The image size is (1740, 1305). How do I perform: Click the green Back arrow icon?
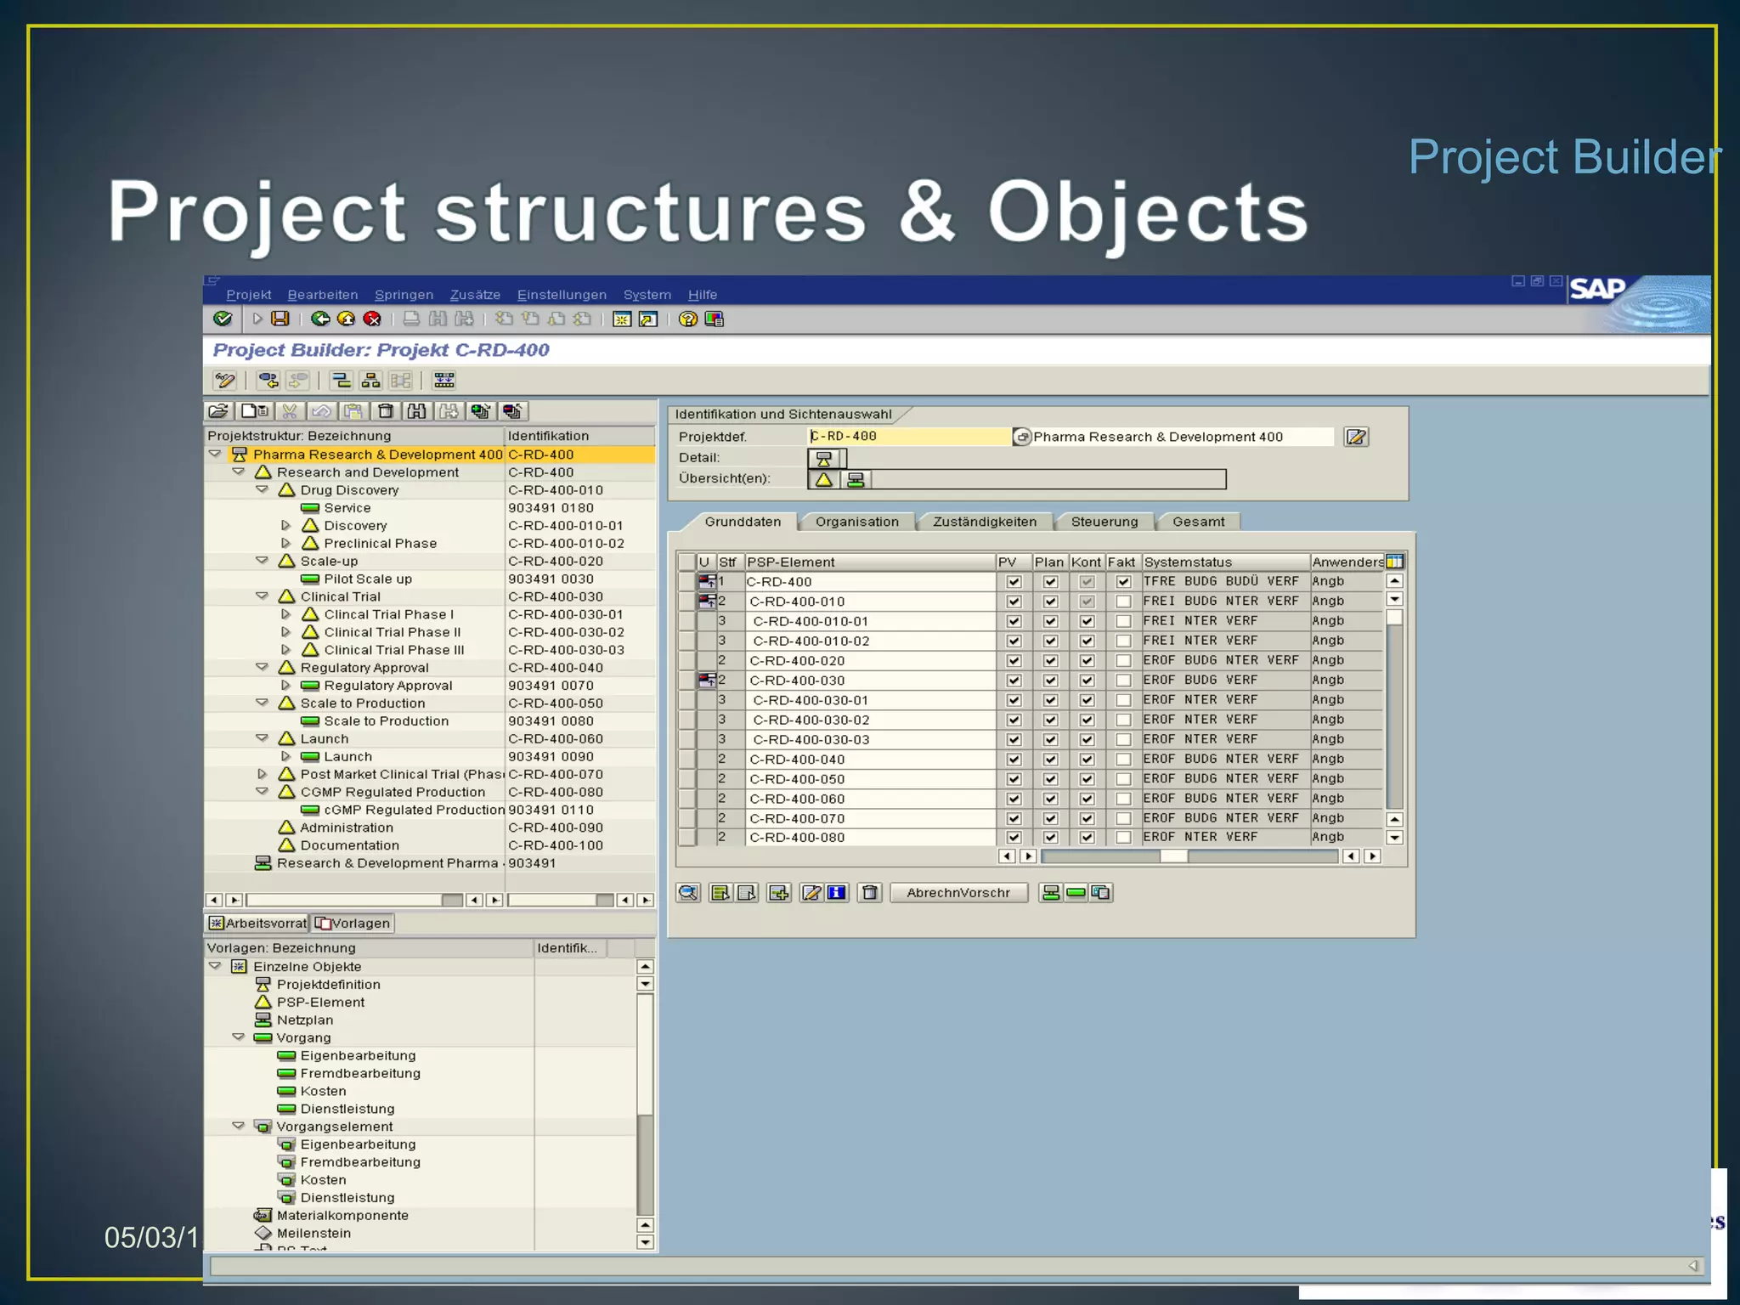[x=320, y=319]
